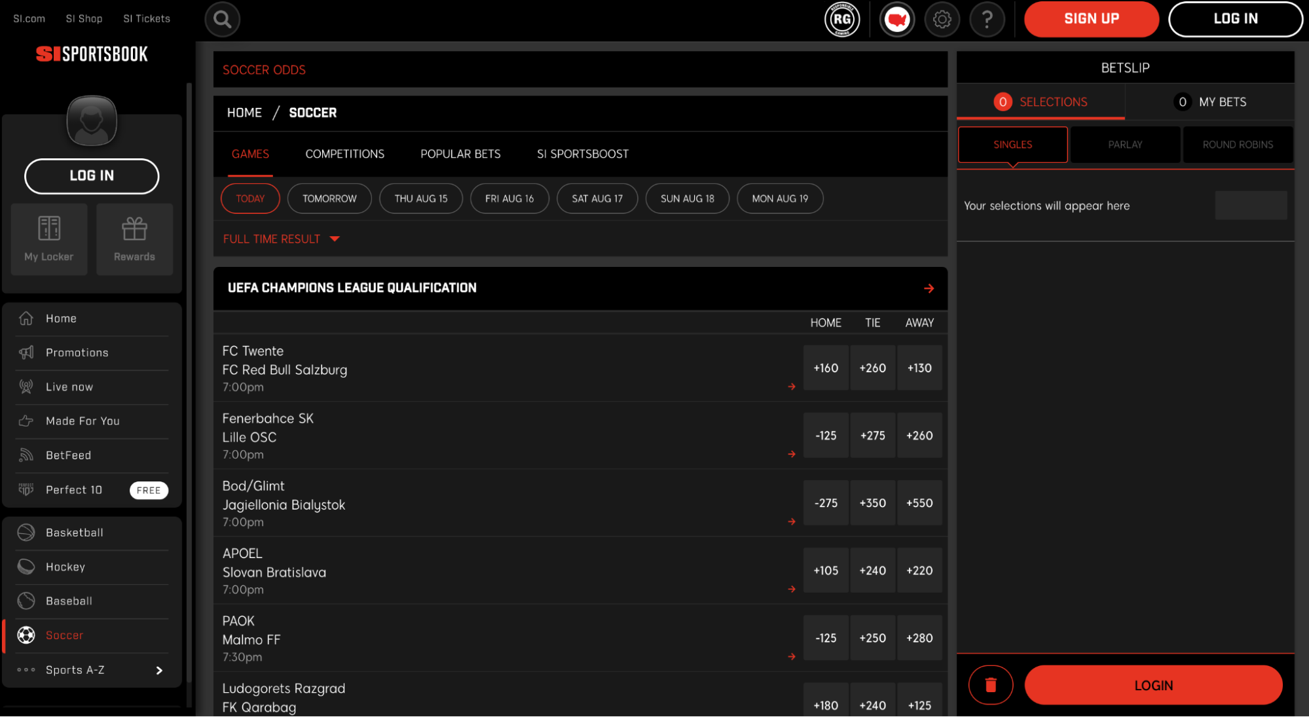
Task: Open FC Twente match details arrow
Action: (792, 387)
